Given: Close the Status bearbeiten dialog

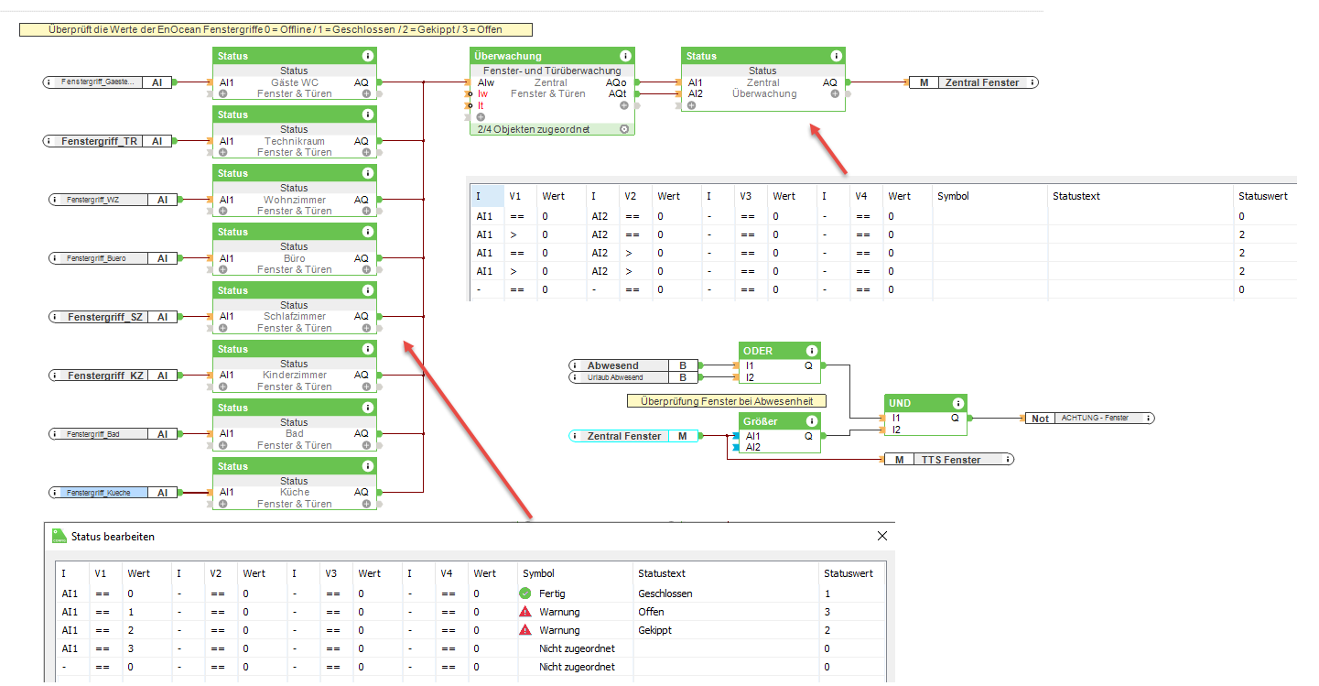Looking at the screenshot, I should tap(882, 536).
